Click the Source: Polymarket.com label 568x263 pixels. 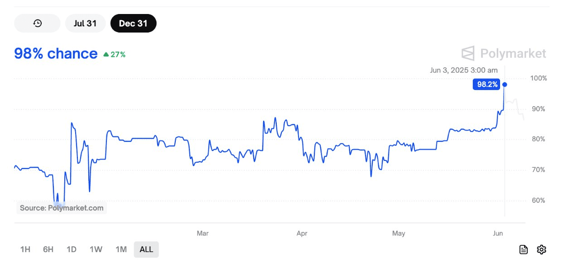62,208
